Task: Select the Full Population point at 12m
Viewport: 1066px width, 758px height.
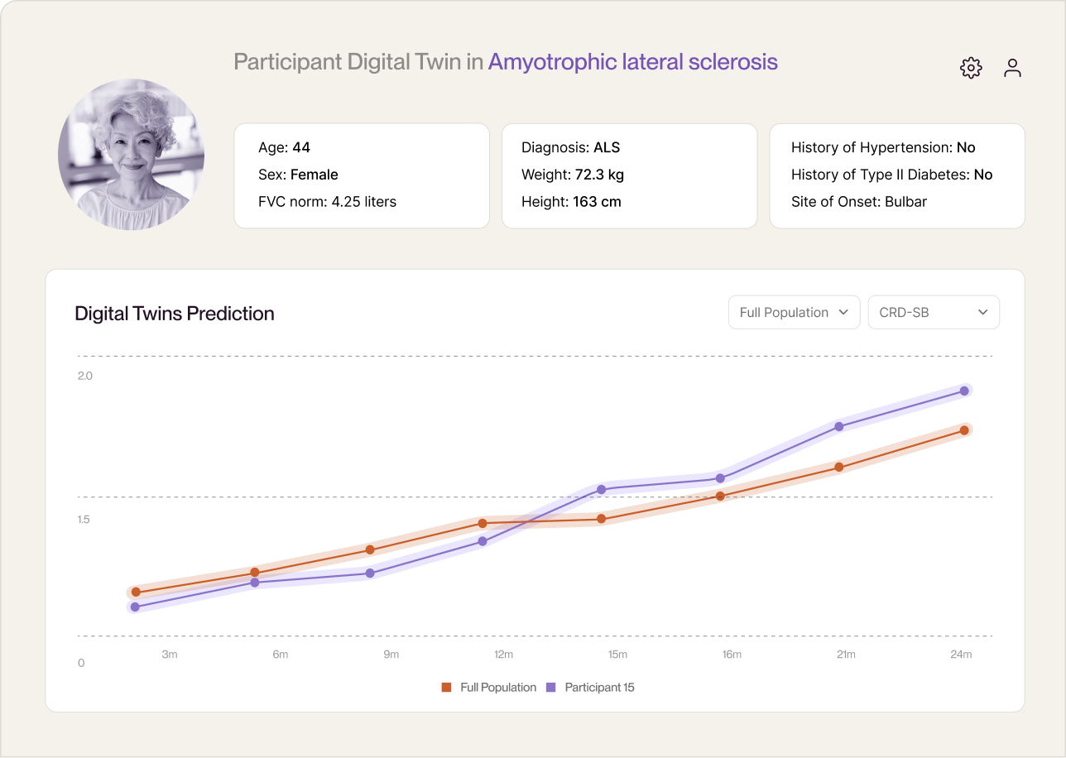Action: pos(483,523)
